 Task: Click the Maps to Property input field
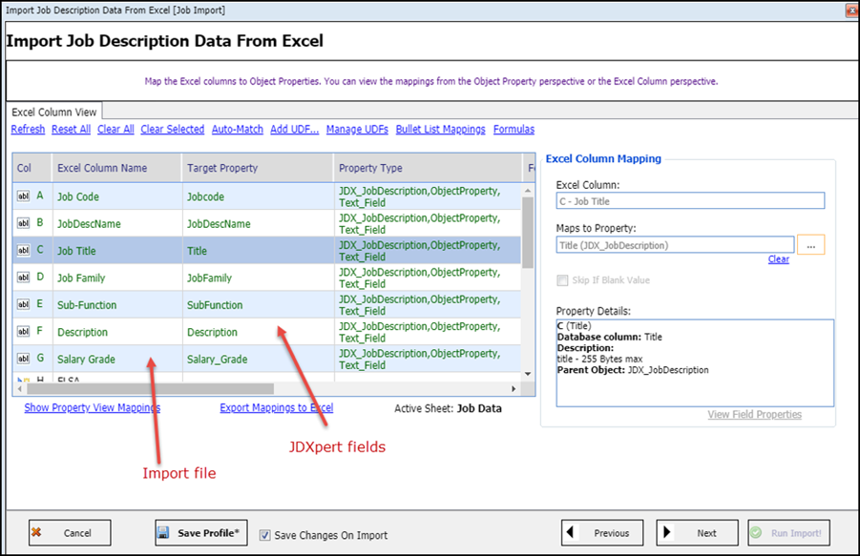[x=675, y=245]
